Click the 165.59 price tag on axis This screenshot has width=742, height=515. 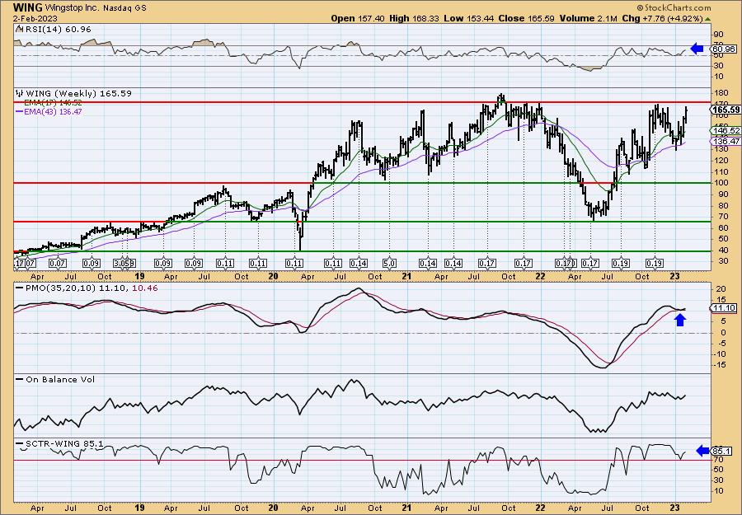click(726, 110)
